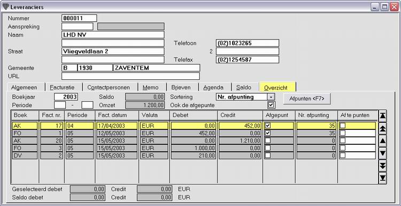The image size is (401, 206).
Task: Check 'Af te punten' for AK 20 row
Action: 342,141
